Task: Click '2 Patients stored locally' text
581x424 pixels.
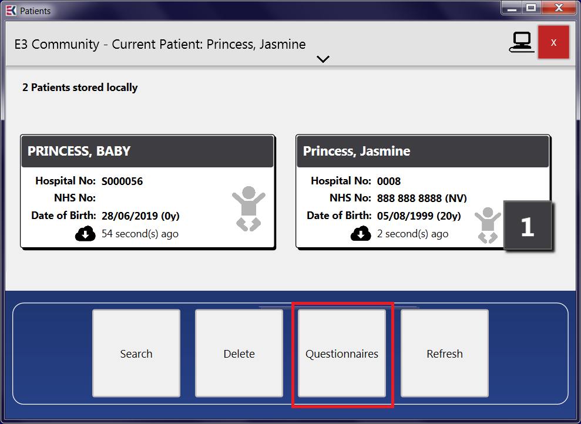Action: [x=80, y=88]
